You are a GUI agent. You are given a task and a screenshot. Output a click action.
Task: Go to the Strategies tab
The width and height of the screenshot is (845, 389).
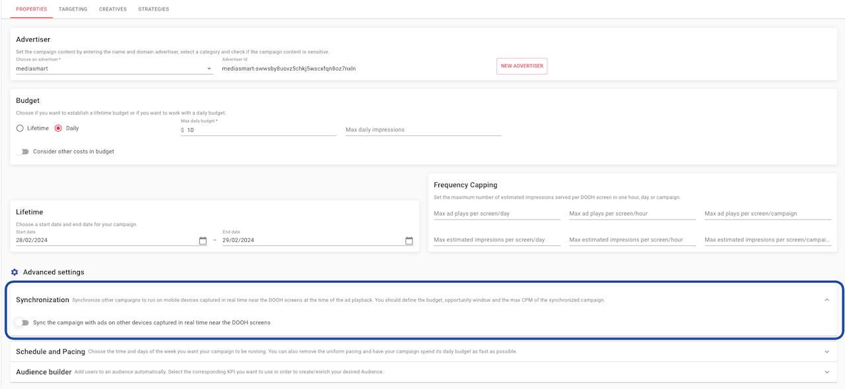(x=154, y=9)
